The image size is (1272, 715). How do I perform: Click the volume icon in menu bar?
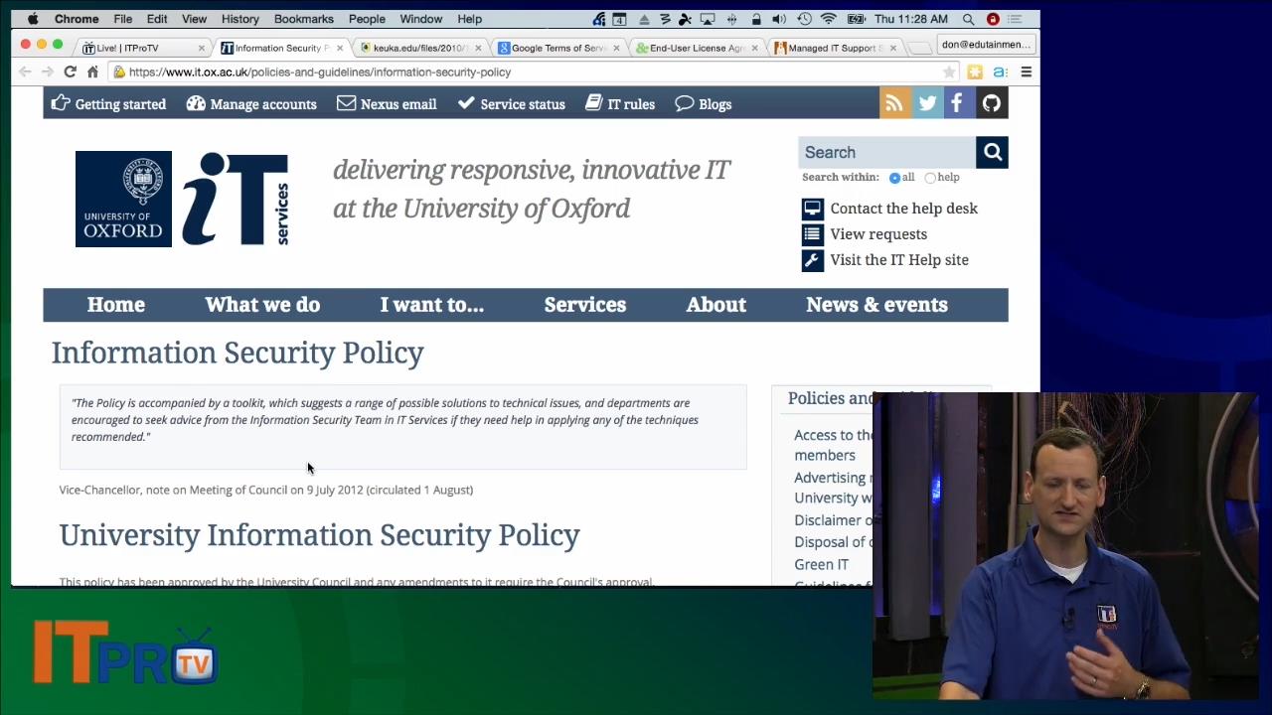(780, 19)
